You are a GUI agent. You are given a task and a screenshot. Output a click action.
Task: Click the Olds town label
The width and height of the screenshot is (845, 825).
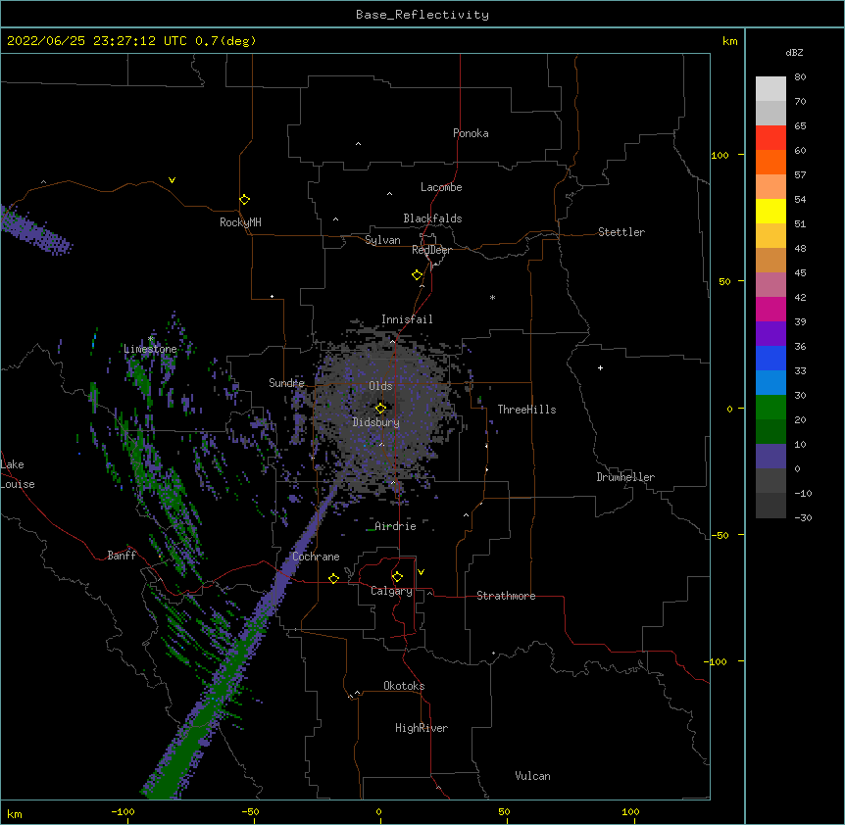pyautogui.click(x=380, y=386)
